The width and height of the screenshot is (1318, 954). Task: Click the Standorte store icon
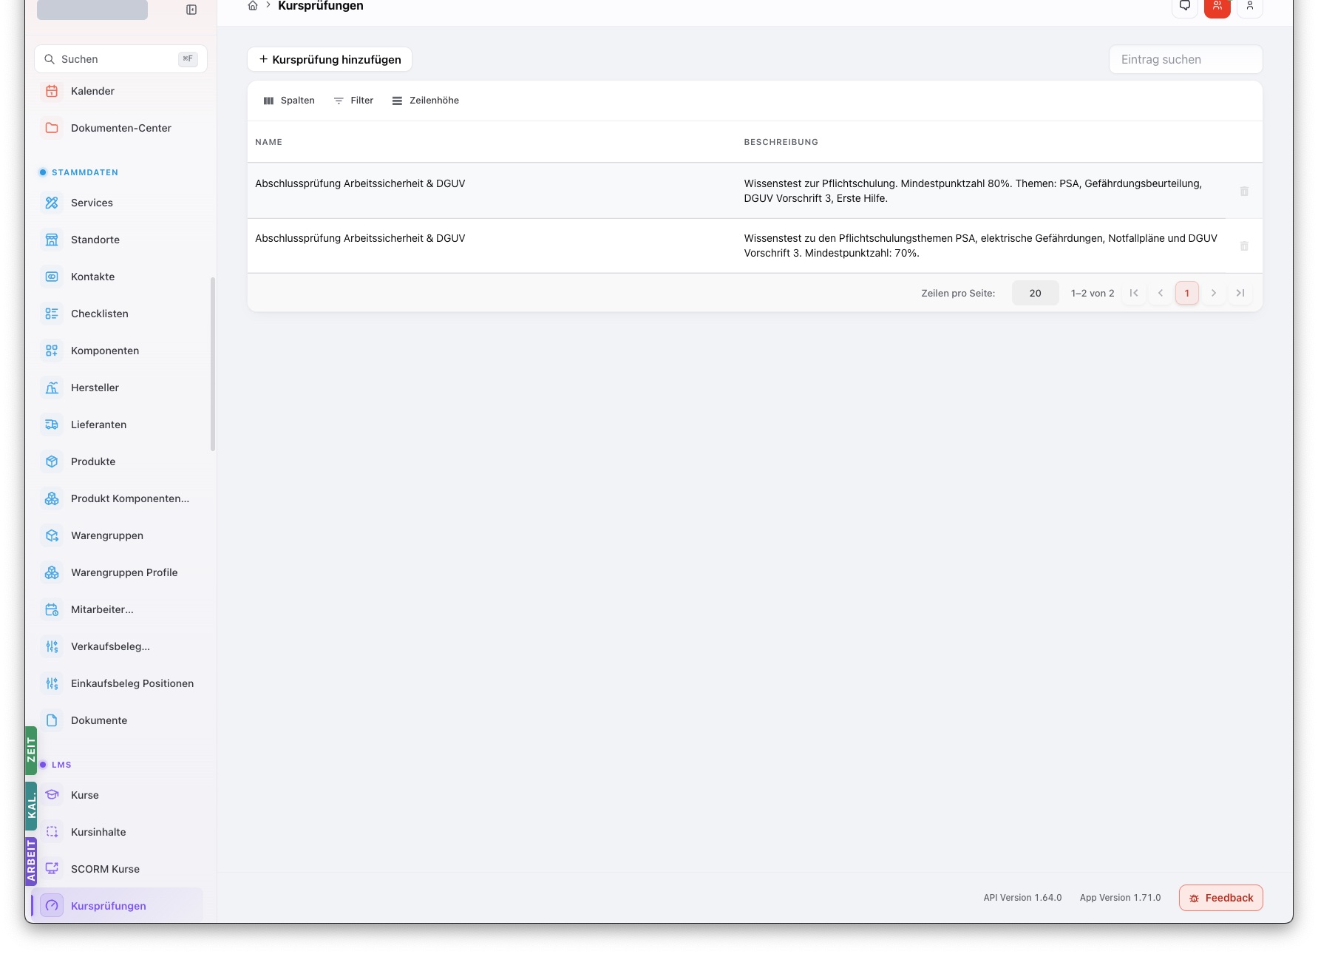coord(52,240)
